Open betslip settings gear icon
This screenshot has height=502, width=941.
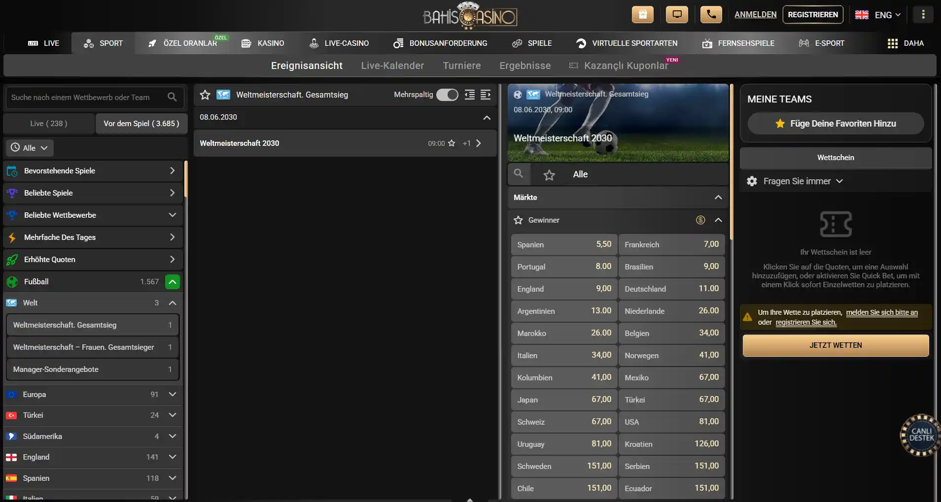click(x=752, y=181)
